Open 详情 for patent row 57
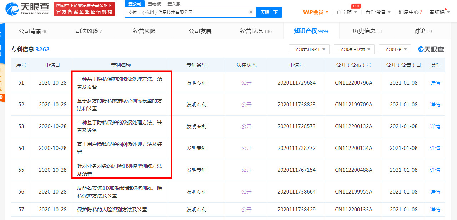 [435, 210]
